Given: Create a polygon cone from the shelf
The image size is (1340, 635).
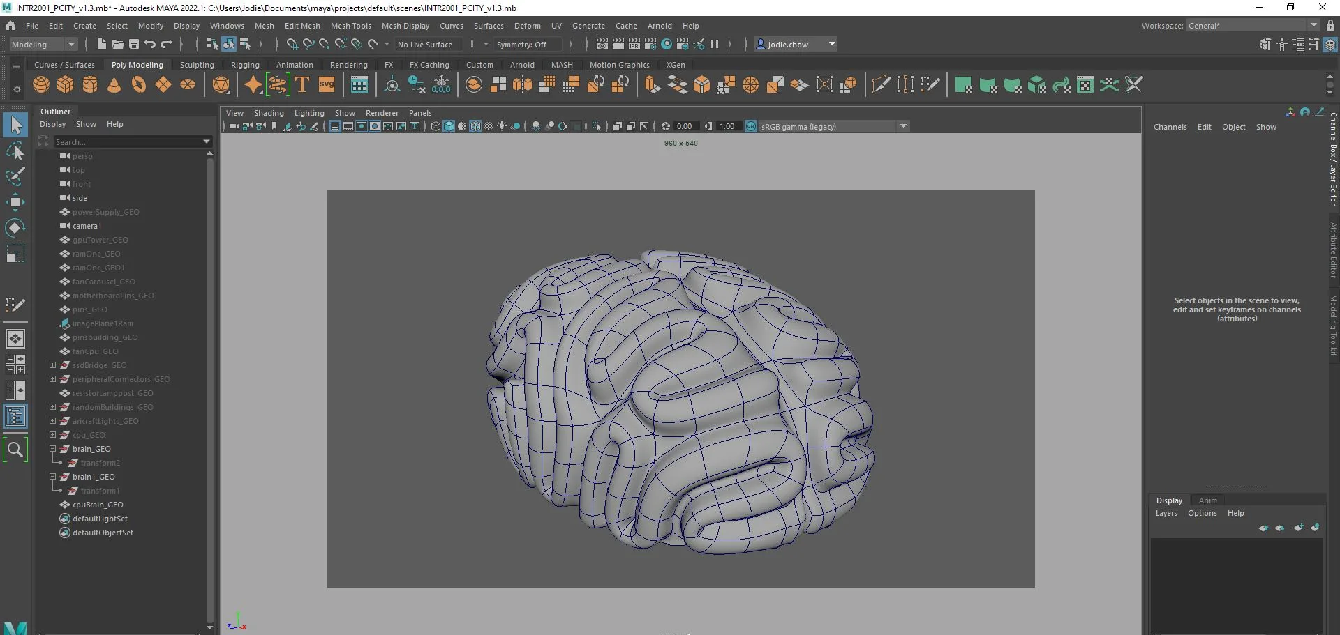Looking at the screenshot, I should tap(114, 85).
